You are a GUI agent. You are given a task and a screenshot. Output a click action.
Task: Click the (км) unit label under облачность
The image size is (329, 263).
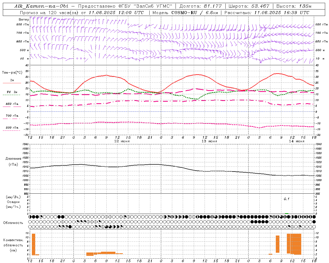tap(13, 250)
